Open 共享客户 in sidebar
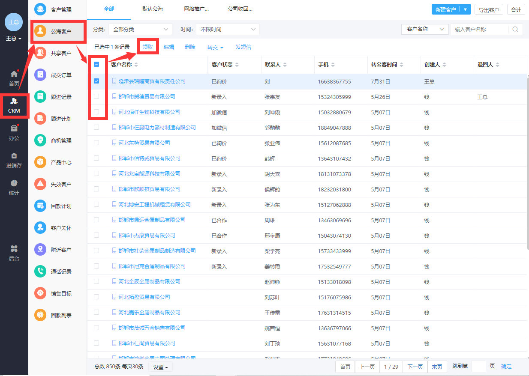 (57, 53)
